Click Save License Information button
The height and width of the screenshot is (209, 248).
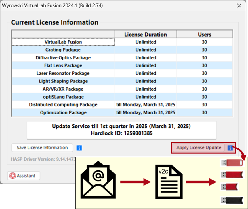[42, 148]
